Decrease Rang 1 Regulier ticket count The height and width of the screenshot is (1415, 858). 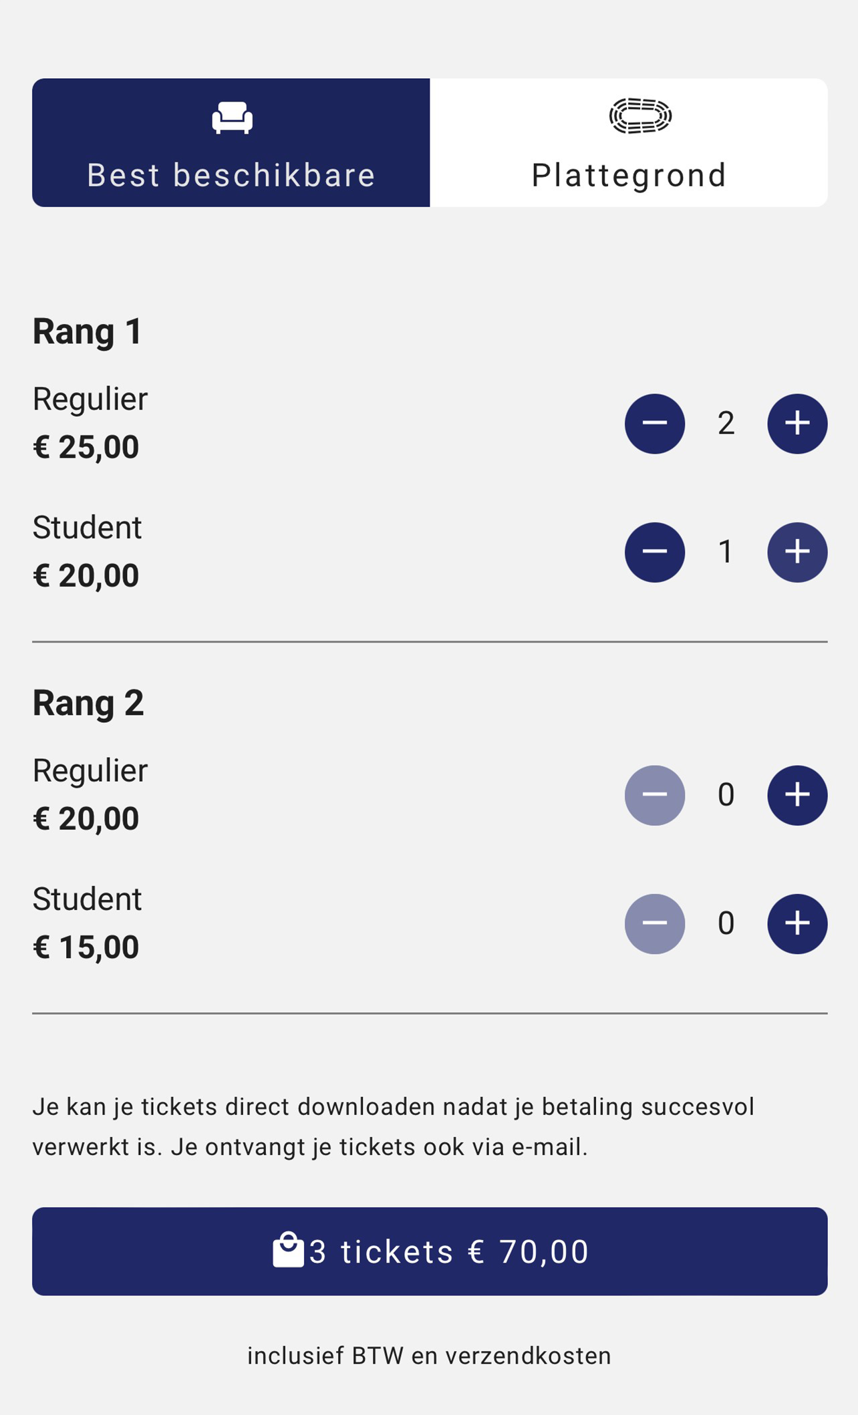[654, 424]
